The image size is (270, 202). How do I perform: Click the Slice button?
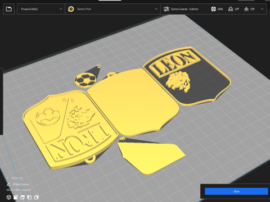pyautogui.click(x=236, y=191)
